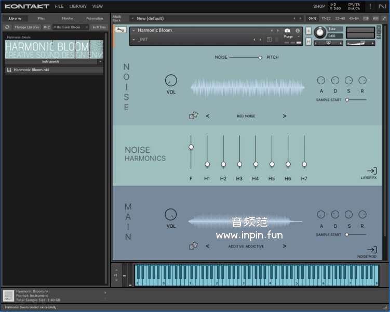The height and width of the screenshot is (312, 390).
Task: Mute the Harmonic Bloom instrument
Action: pyautogui.click(x=308, y=41)
